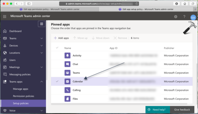Click Remove in pinned apps toolbar
The width and height of the screenshot is (198, 114).
point(120,38)
